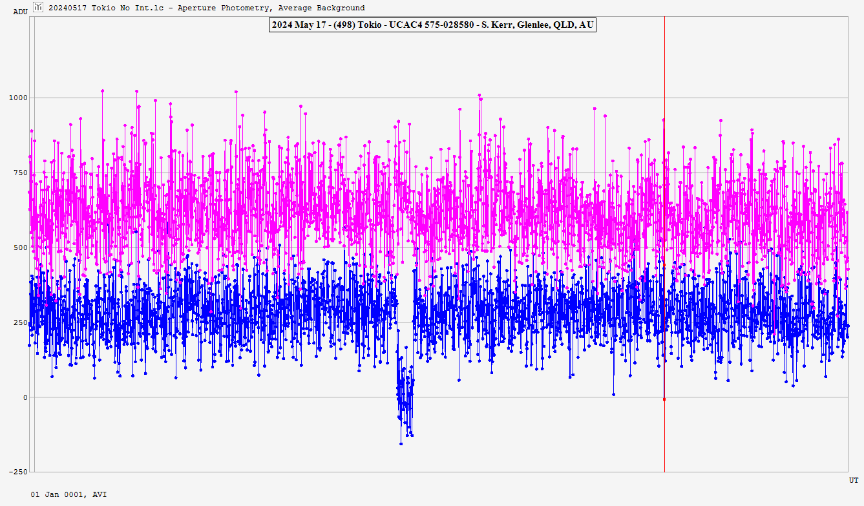Select the 1000 value on the Y axis
The height and width of the screenshot is (506, 864).
pyautogui.click(x=19, y=98)
